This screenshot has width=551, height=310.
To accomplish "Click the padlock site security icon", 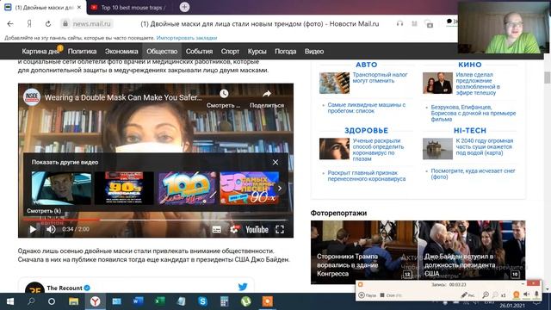I will (x=65, y=24).
